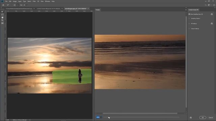Open the View menu
Image resolution: width=216 pixels, height=121 pixels.
pos(42,1)
